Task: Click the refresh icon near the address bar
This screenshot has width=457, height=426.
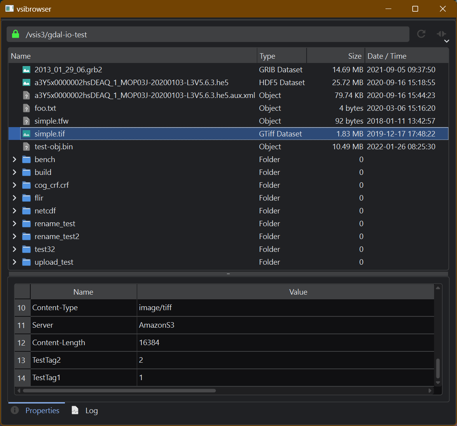Action: pyautogui.click(x=421, y=34)
